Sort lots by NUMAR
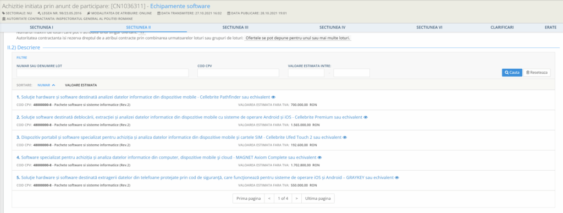563x213 pixels. (46, 85)
